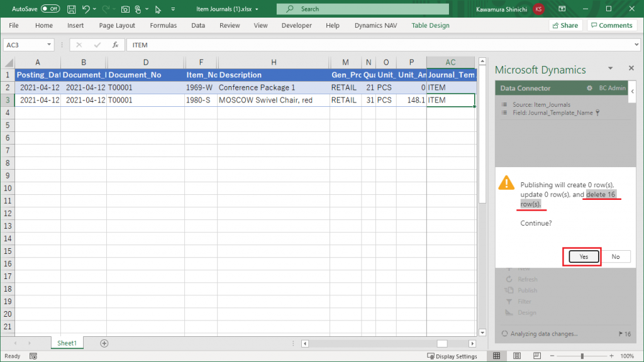Undo the last action
Viewport: 644px width, 362px height.
click(x=86, y=9)
